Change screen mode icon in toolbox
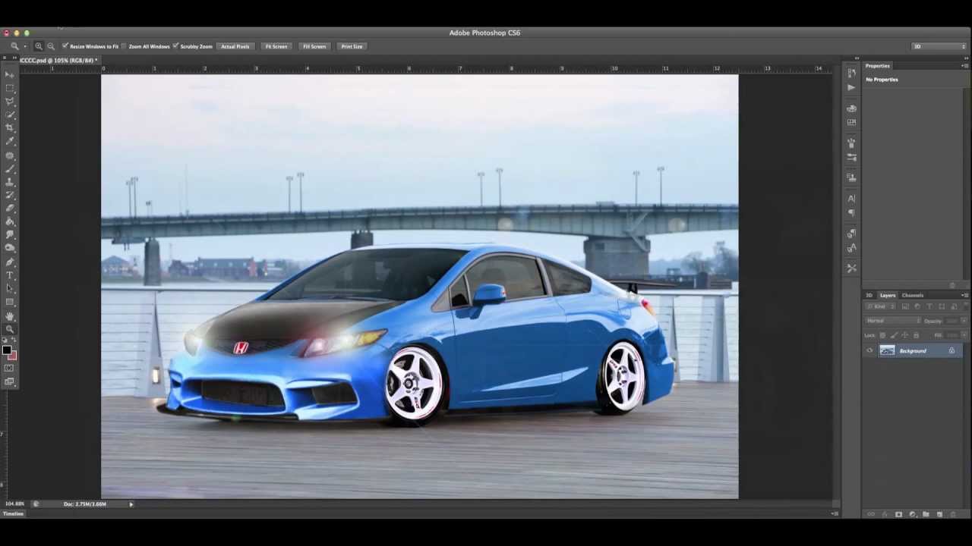Image resolution: width=972 pixels, height=546 pixels. coord(9,381)
